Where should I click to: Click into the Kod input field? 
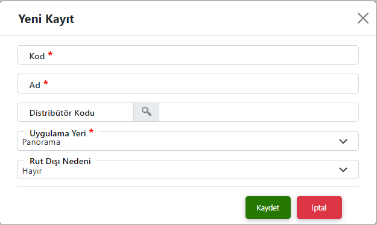tap(188, 55)
